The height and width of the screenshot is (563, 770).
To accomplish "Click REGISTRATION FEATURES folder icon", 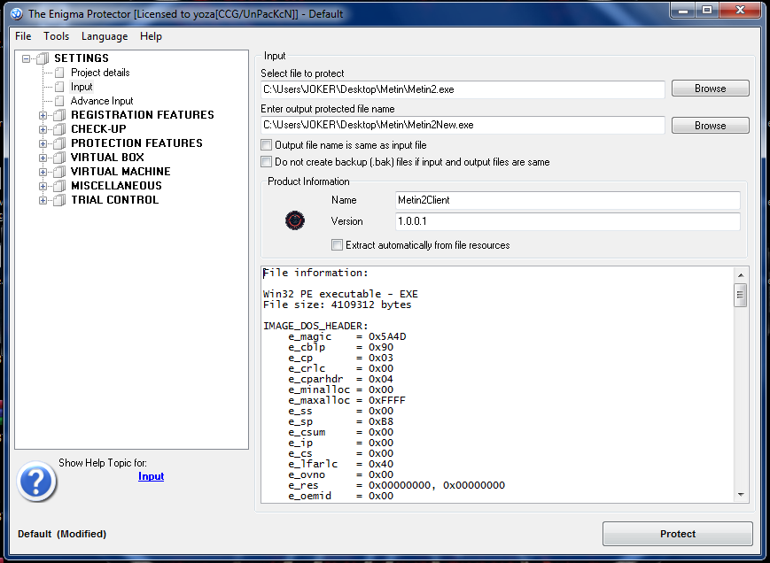I will pyautogui.click(x=59, y=115).
